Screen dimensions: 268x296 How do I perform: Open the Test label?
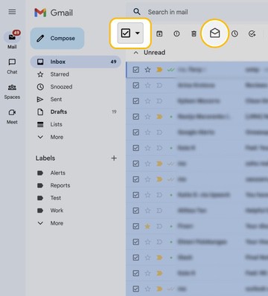75,198
